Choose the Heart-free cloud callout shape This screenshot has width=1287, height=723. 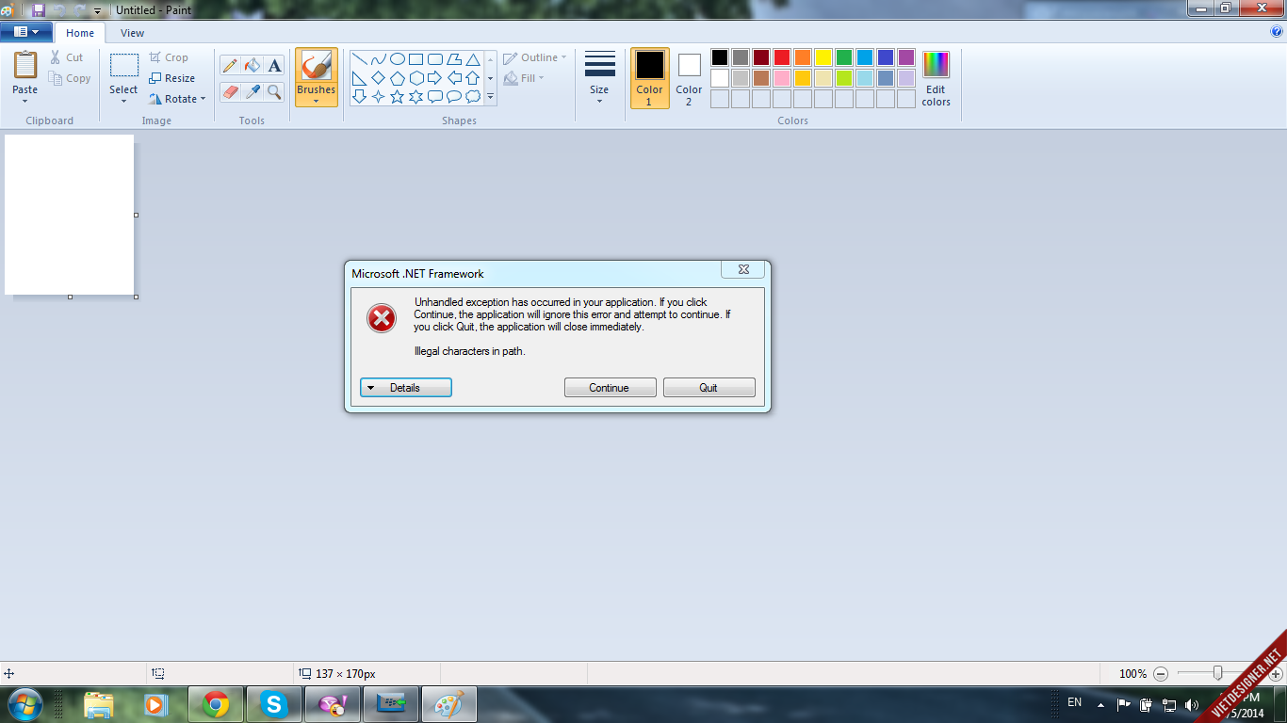click(x=472, y=96)
